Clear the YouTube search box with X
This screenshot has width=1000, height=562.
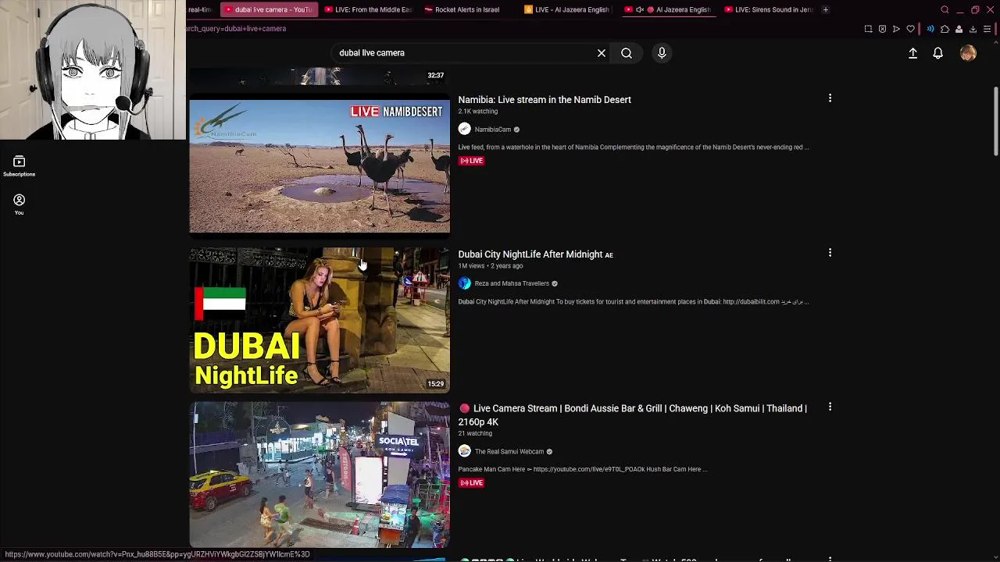pyautogui.click(x=602, y=53)
